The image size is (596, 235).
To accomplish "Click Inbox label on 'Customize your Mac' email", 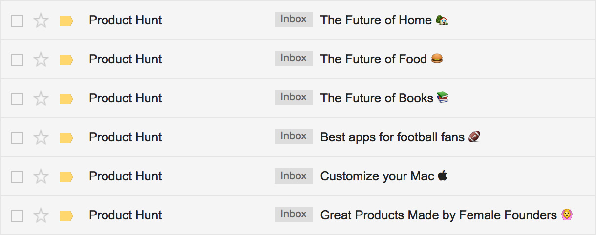I will [293, 176].
